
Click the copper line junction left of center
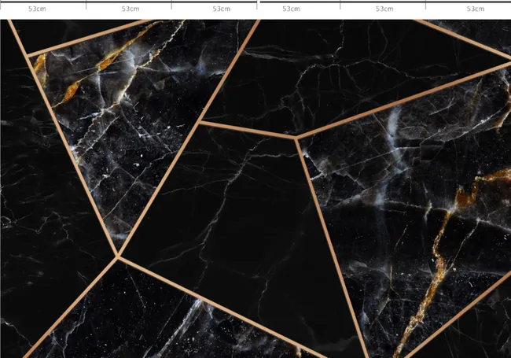200,122
